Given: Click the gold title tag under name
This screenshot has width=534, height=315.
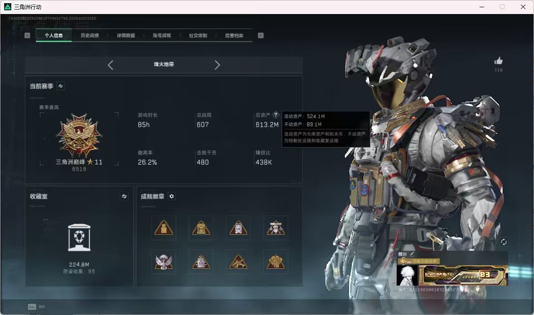Looking at the screenshot, I should pos(419,261).
